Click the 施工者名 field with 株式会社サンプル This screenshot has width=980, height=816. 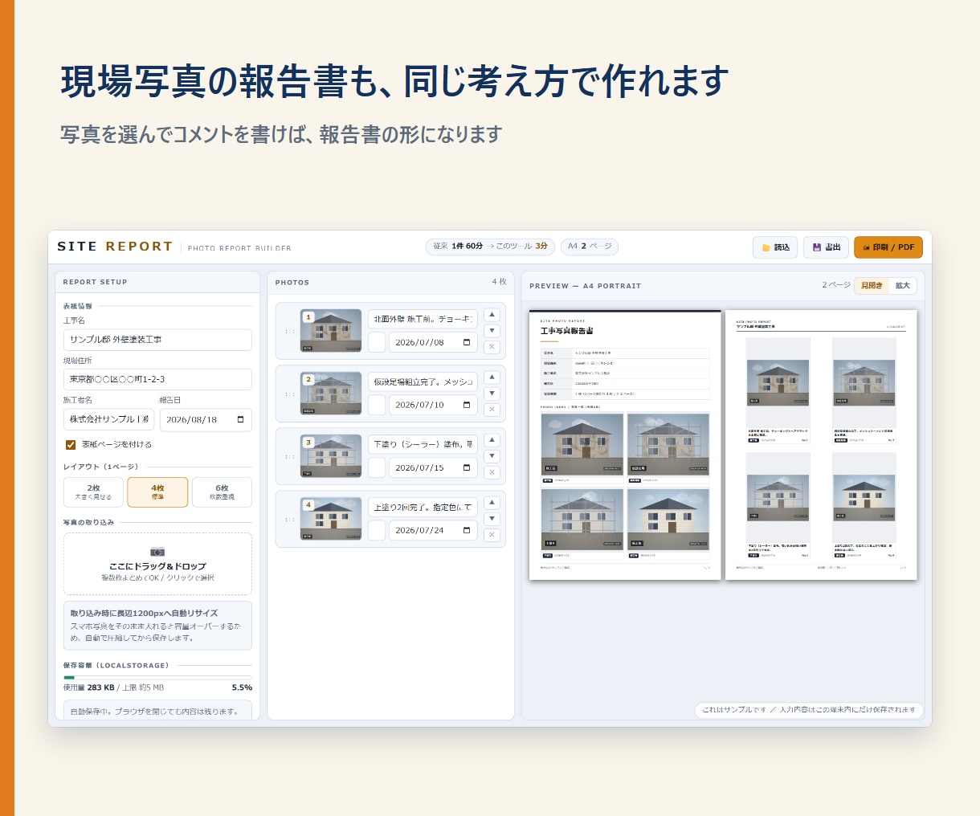point(108,420)
